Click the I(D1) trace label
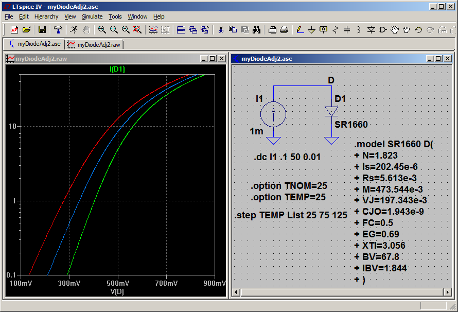Image resolution: width=458 pixels, height=312 pixels. click(x=117, y=69)
